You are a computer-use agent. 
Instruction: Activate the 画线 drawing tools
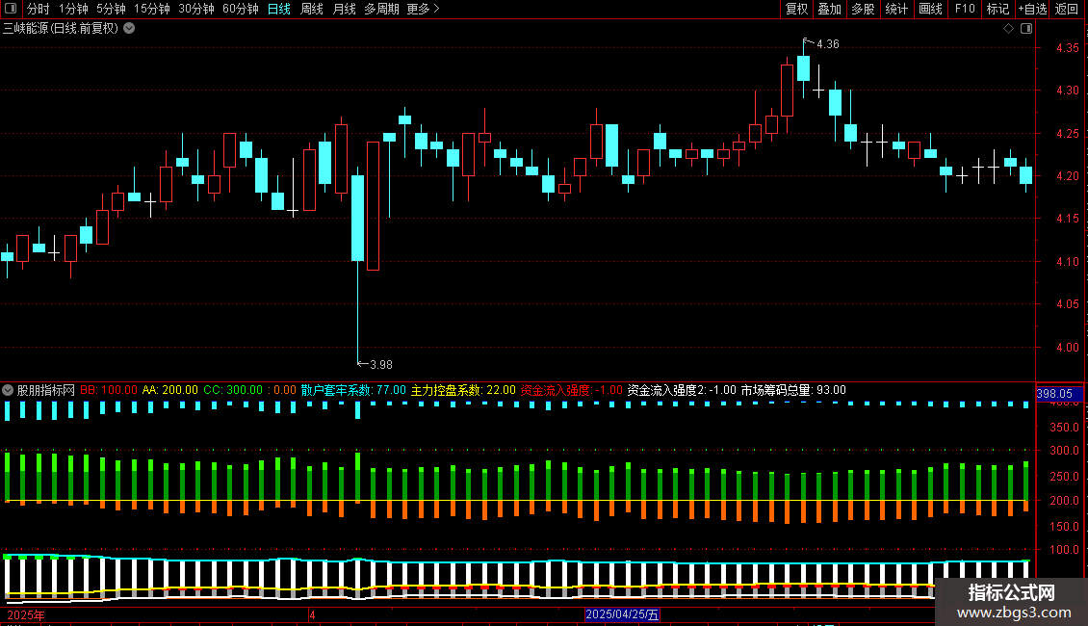[930, 9]
